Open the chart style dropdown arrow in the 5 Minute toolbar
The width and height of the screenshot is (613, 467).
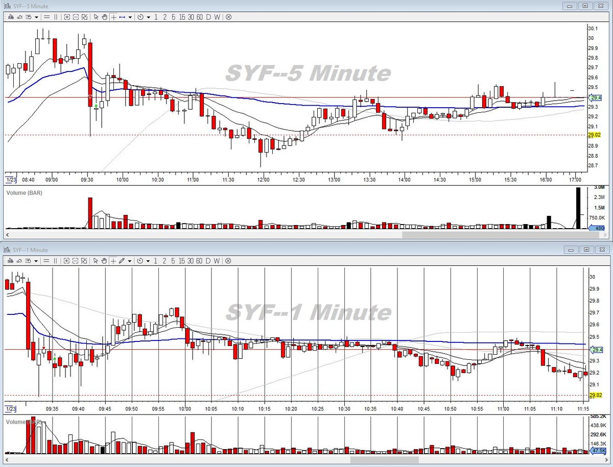(x=36, y=17)
